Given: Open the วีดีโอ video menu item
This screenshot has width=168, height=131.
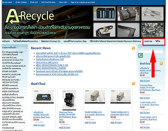Looking at the screenshot, I should 158,41.
